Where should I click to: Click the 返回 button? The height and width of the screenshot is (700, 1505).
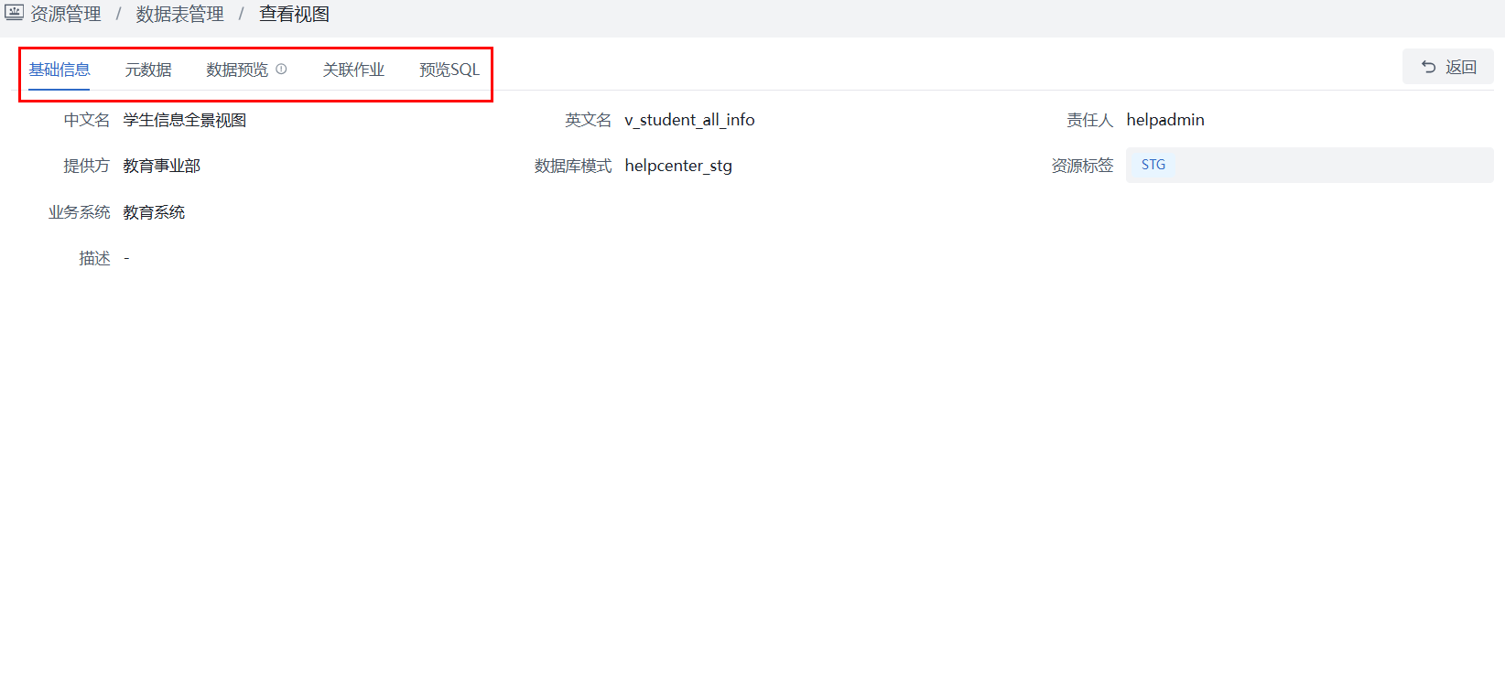point(1448,67)
